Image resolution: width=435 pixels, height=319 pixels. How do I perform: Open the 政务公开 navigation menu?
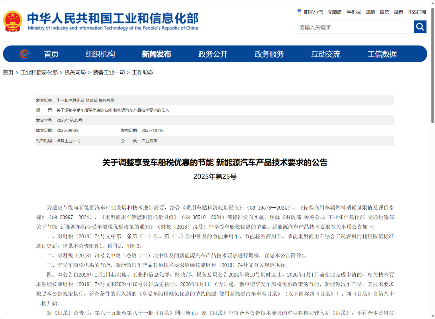213,54
